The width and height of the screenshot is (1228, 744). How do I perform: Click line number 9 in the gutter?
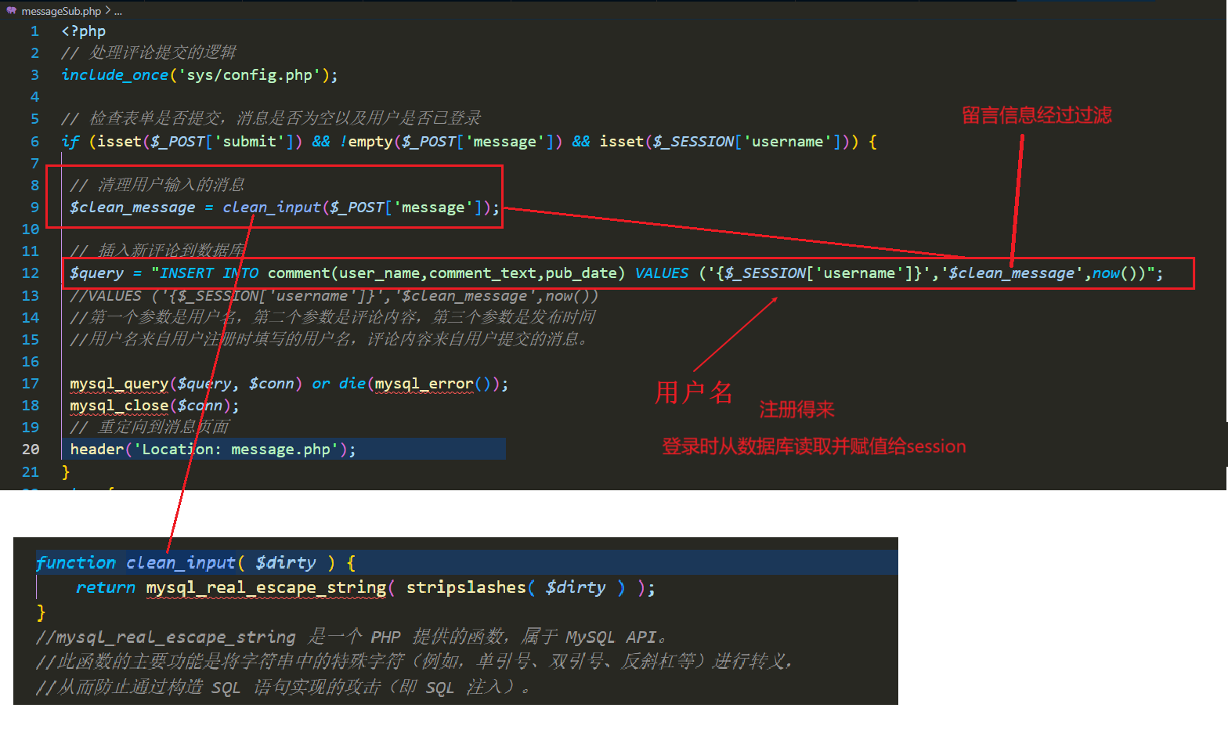[34, 208]
